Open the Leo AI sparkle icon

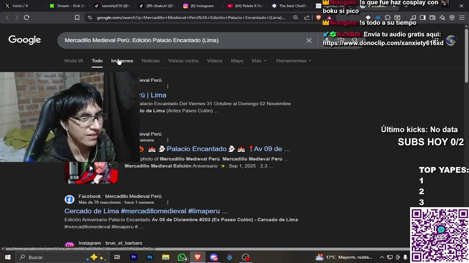(x=442, y=18)
